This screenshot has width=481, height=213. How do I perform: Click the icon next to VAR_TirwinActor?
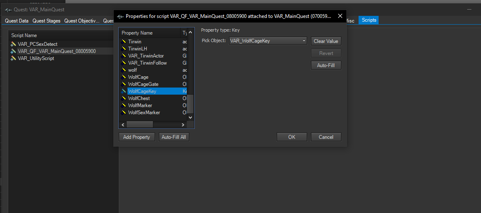point(124,56)
